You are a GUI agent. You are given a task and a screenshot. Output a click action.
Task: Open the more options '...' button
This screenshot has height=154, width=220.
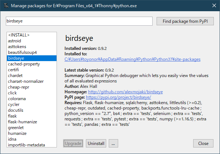[113, 144]
